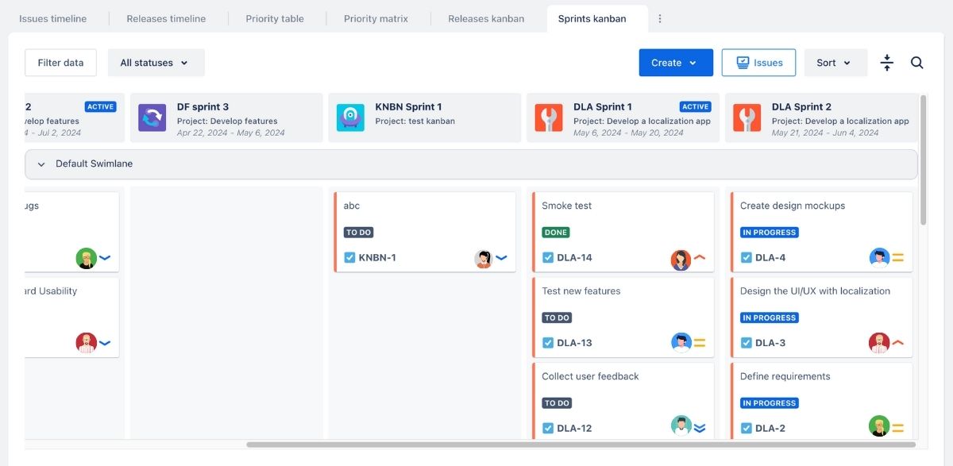Screen dimensions: 953x466
Task: Click the filter sliders icon beside search
Action: click(x=886, y=62)
